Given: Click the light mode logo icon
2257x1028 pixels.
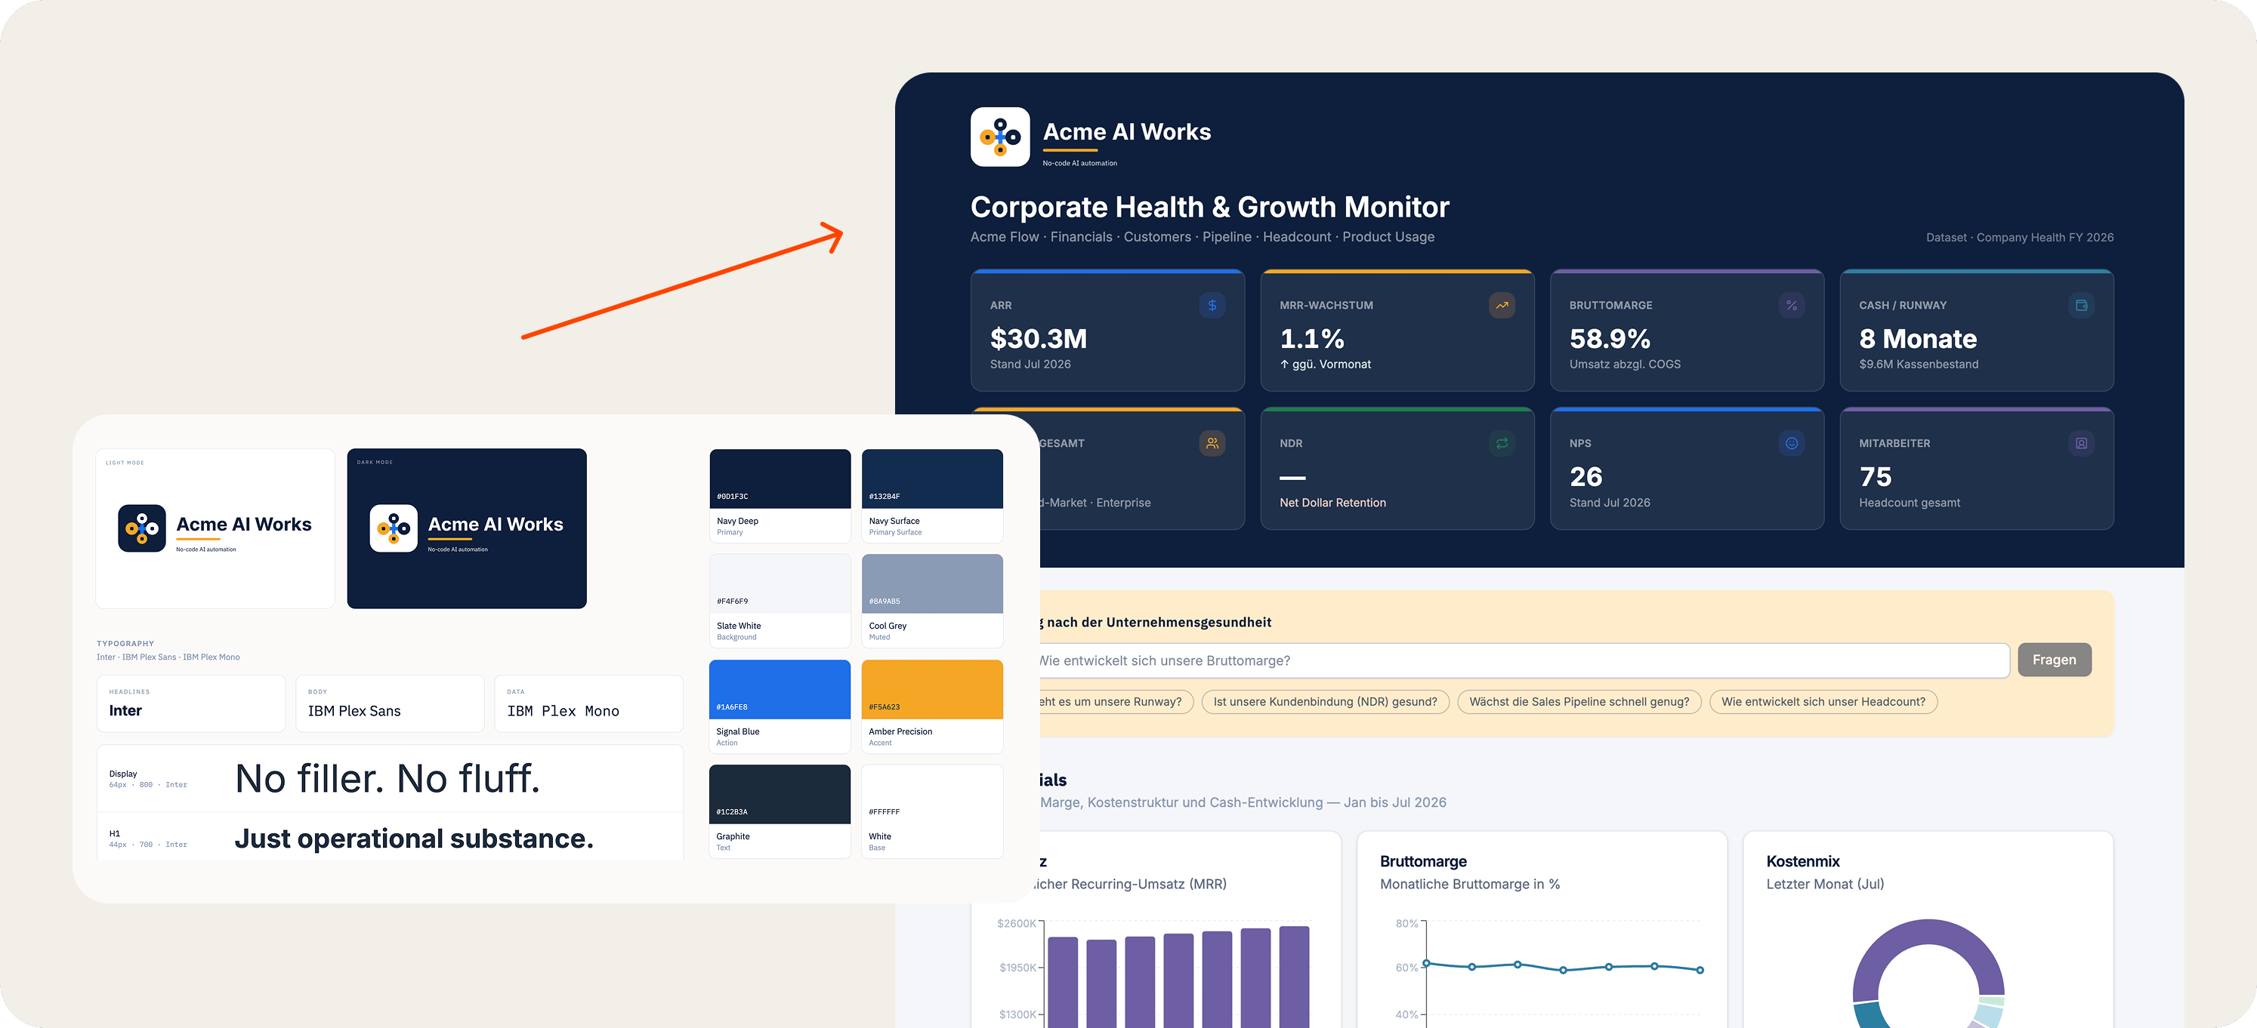Looking at the screenshot, I should (x=142, y=528).
